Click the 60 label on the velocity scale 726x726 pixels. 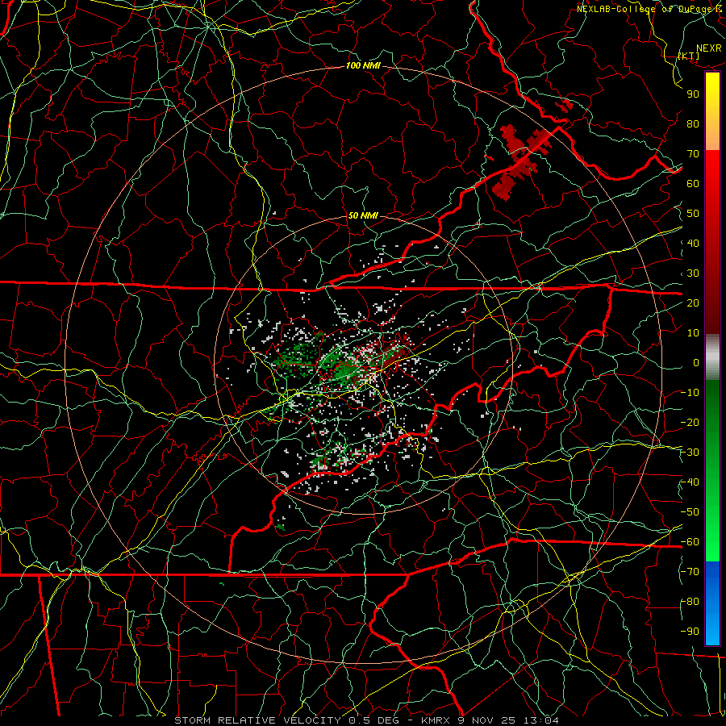(x=693, y=184)
